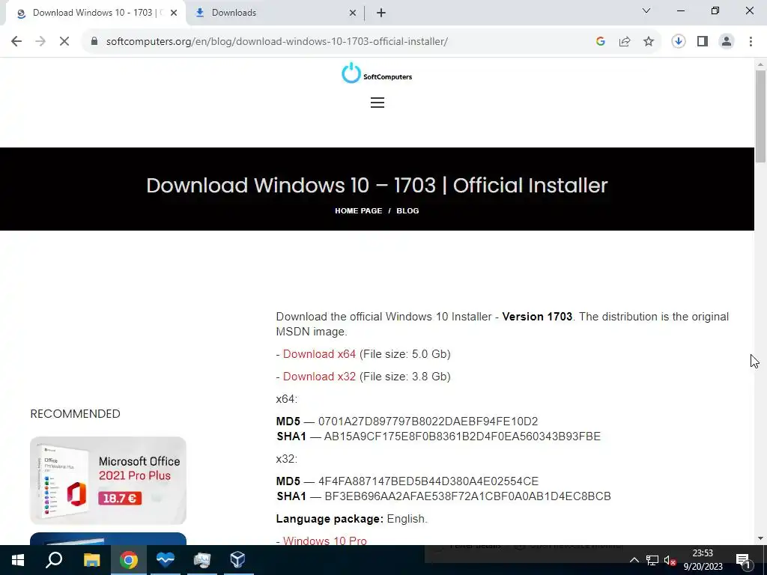
Task: Open the Microsoft Office 2021 Pro Plus ad
Action: (108, 481)
